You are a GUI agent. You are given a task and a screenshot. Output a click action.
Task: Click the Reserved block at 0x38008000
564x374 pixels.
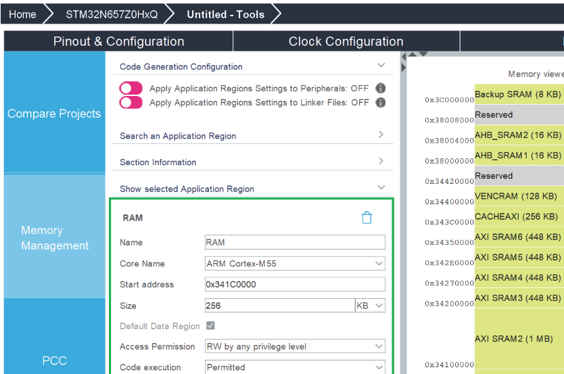tap(519, 115)
